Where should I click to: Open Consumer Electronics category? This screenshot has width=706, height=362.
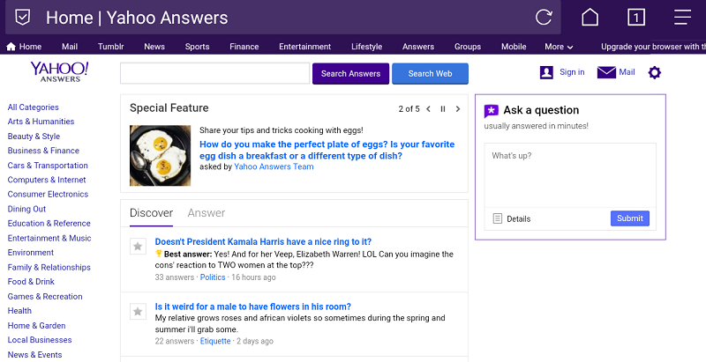point(48,194)
